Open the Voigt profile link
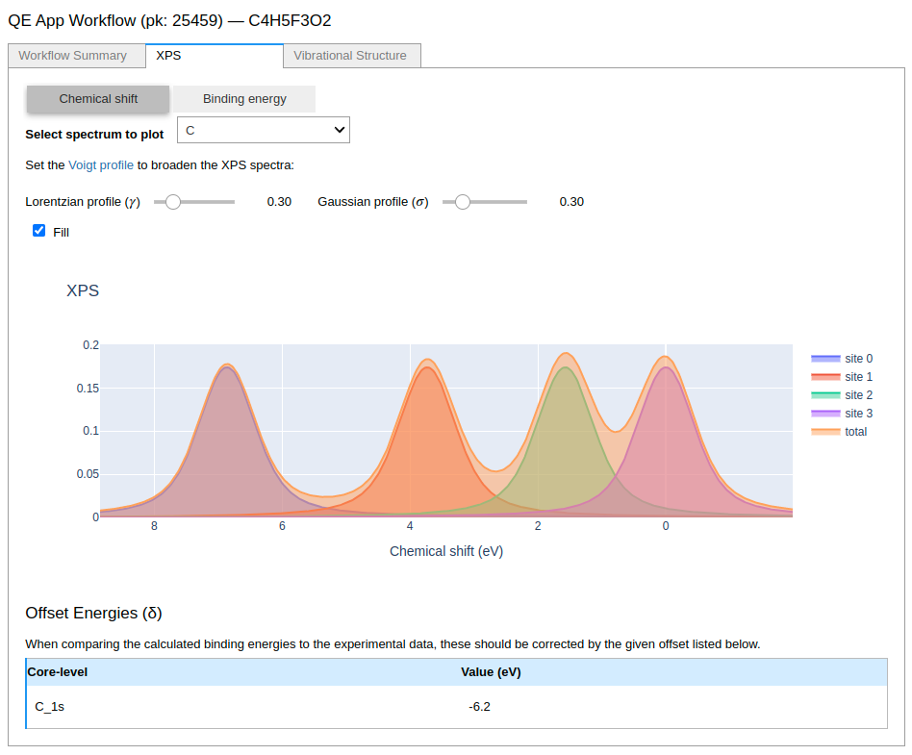 click(101, 165)
